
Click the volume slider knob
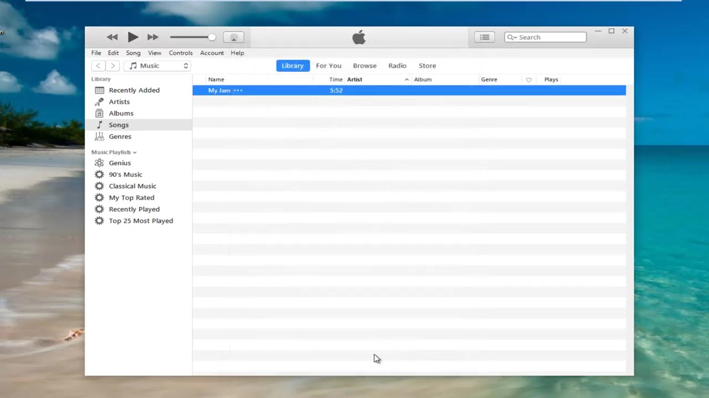pos(212,37)
